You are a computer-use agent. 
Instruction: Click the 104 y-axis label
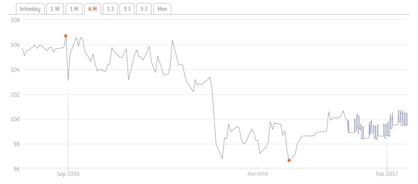pyautogui.click(x=15, y=70)
